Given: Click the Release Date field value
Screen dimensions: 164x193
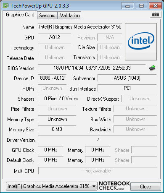Looking at the screenshot, I should pos(54,57).
